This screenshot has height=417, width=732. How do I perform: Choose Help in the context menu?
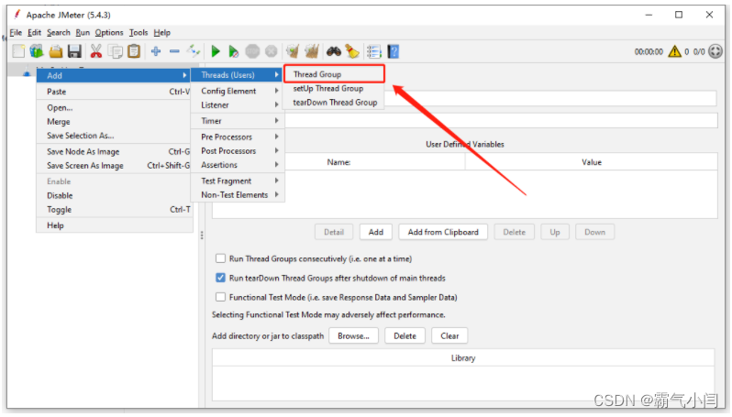[x=114, y=225]
